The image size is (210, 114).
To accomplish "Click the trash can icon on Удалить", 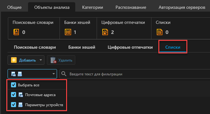I will [x=53, y=60].
